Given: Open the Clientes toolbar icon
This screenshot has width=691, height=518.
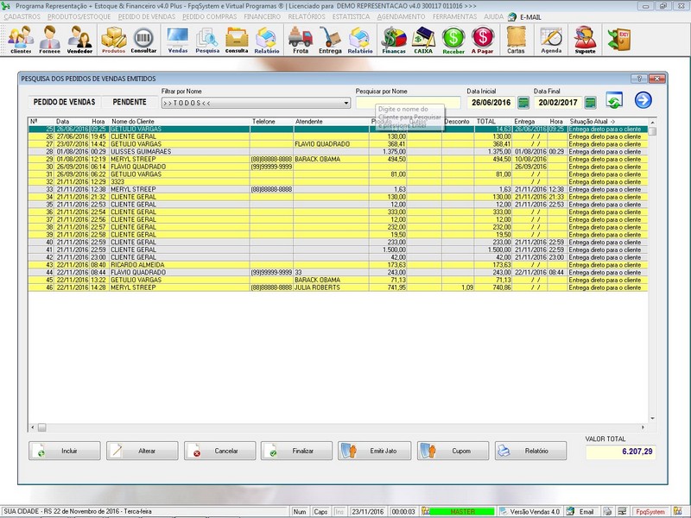Looking at the screenshot, I should 21,39.
